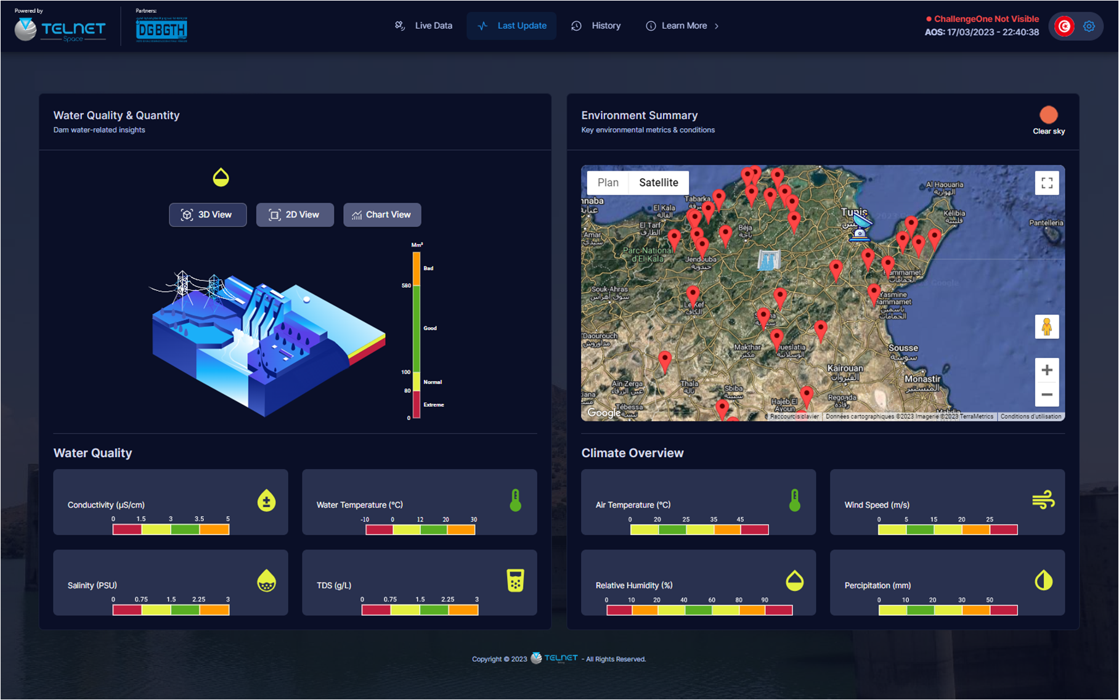
Task: Switch to 2D View of the dam
Action: click(x=295, y=215)
